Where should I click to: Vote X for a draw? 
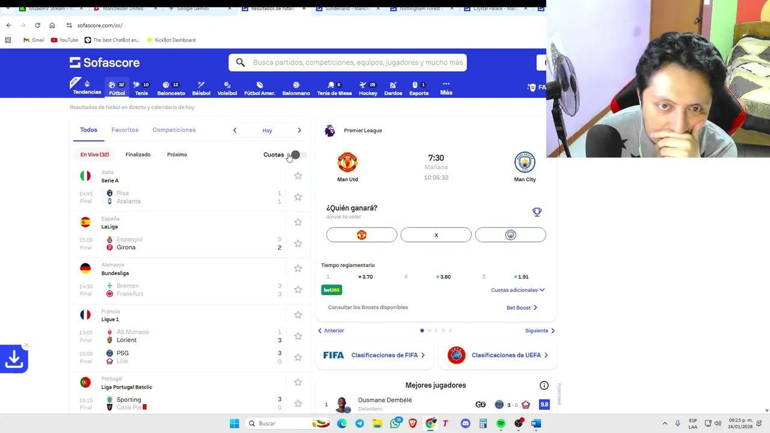pyautogui.click(x=436, y=235)
